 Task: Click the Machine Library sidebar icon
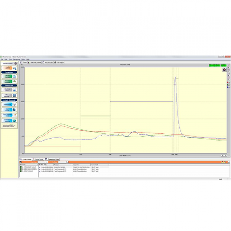pyautogui.click(x=14, y=90)
